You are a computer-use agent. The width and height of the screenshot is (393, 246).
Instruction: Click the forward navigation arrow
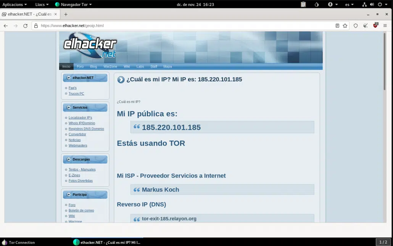pos(16,26)
